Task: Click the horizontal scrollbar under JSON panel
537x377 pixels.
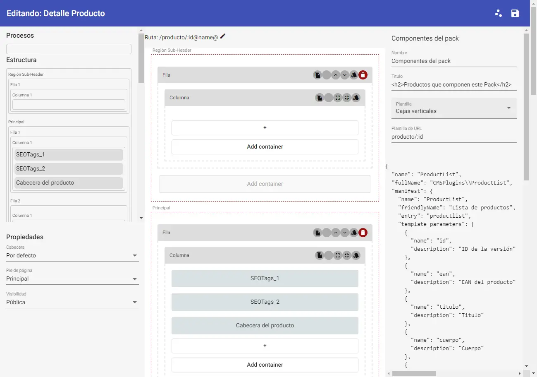Action: 414,373
